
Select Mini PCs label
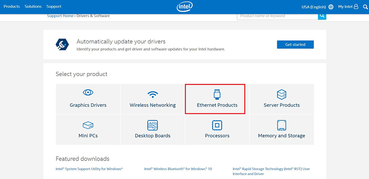88,136
